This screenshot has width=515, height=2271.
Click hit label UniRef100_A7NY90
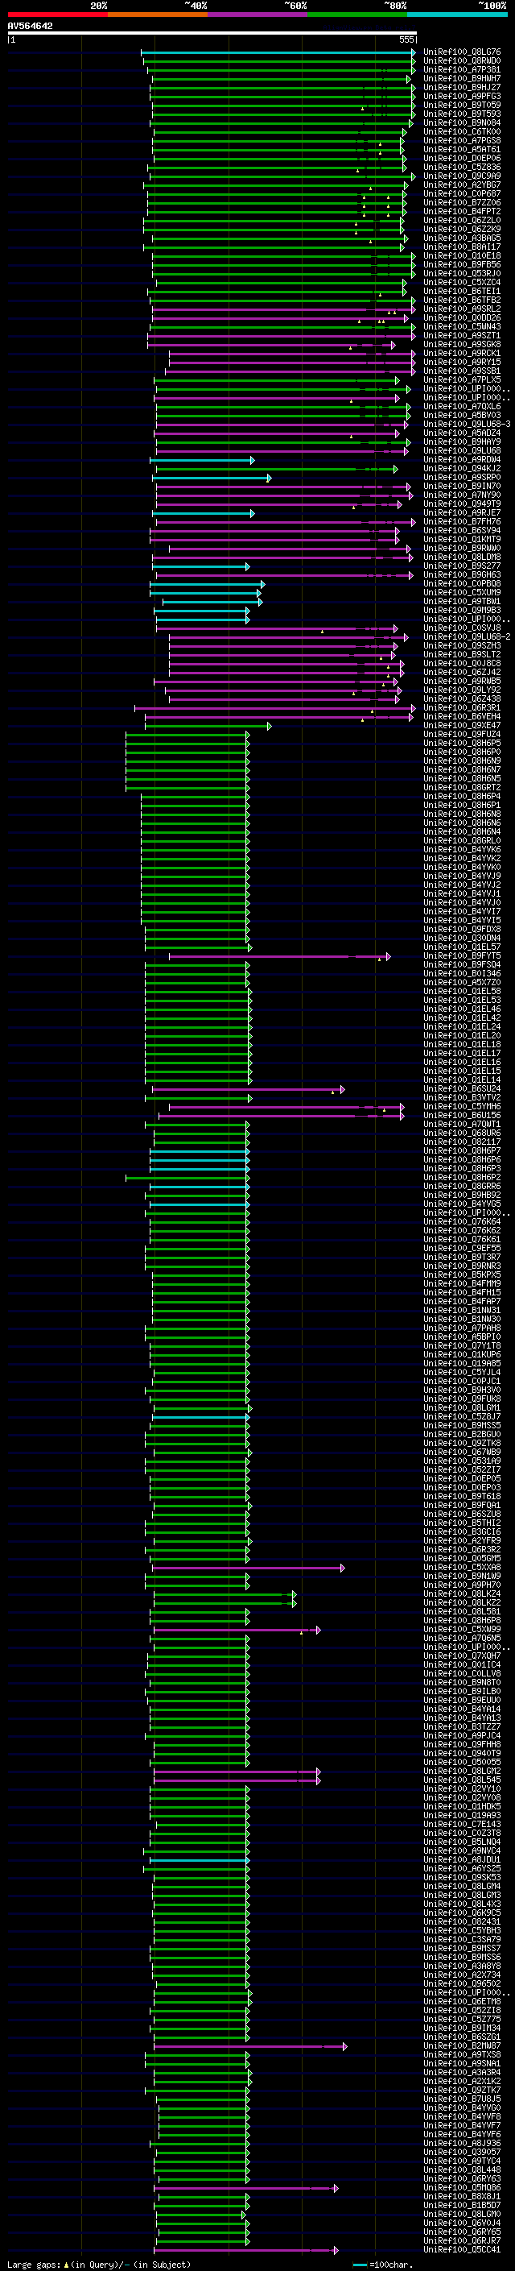tap(462, 495)
